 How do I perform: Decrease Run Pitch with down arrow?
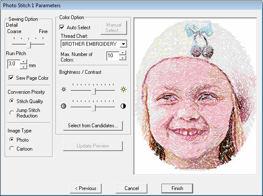[x=23, y=67]
